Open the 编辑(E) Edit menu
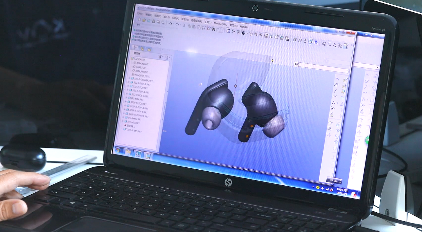 (149, 15)
